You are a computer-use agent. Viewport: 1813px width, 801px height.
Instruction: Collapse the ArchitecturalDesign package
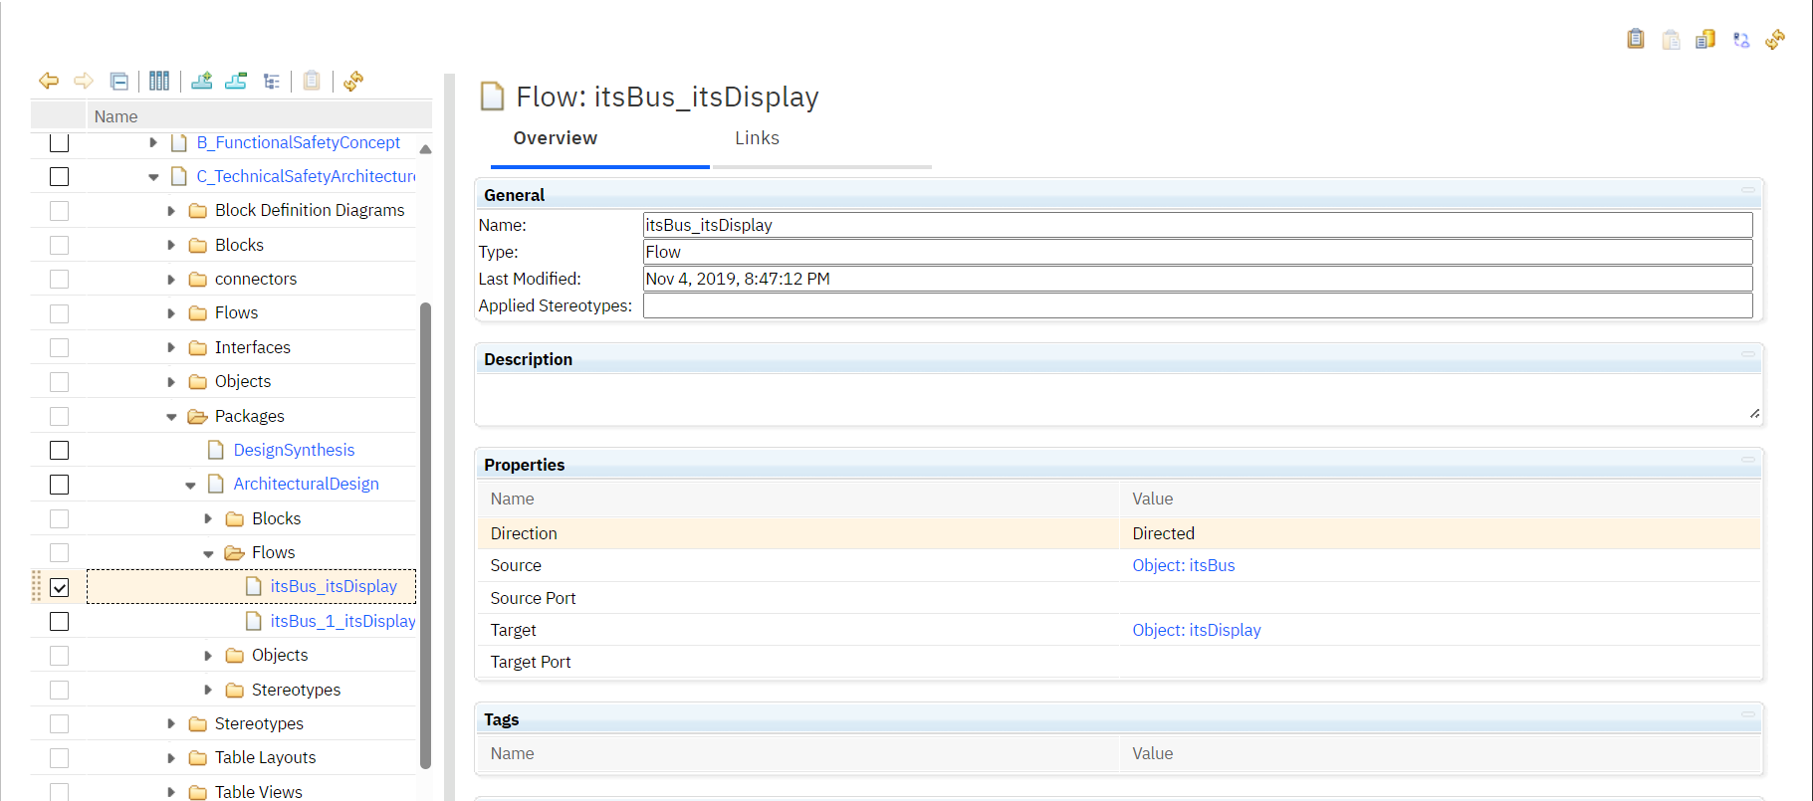click(190, 486)
